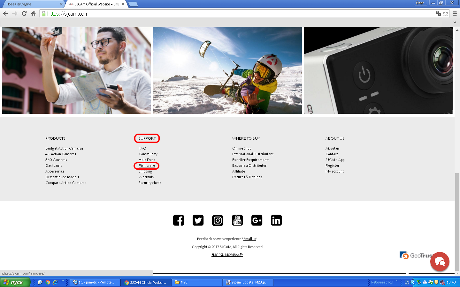The width and height of the screenshot is (460, 287).
Task: Open a new tab button
Action: click(x=133, y=4)
